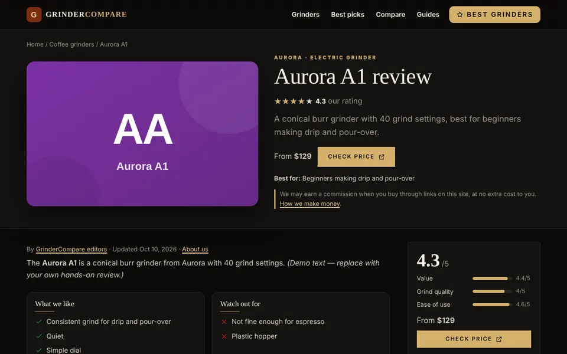Click the red X beside Not fine enough for espresso
Image resolution: width=567 pixels, height=354 pixels.
pyautogui.click(x=224, y=322)
